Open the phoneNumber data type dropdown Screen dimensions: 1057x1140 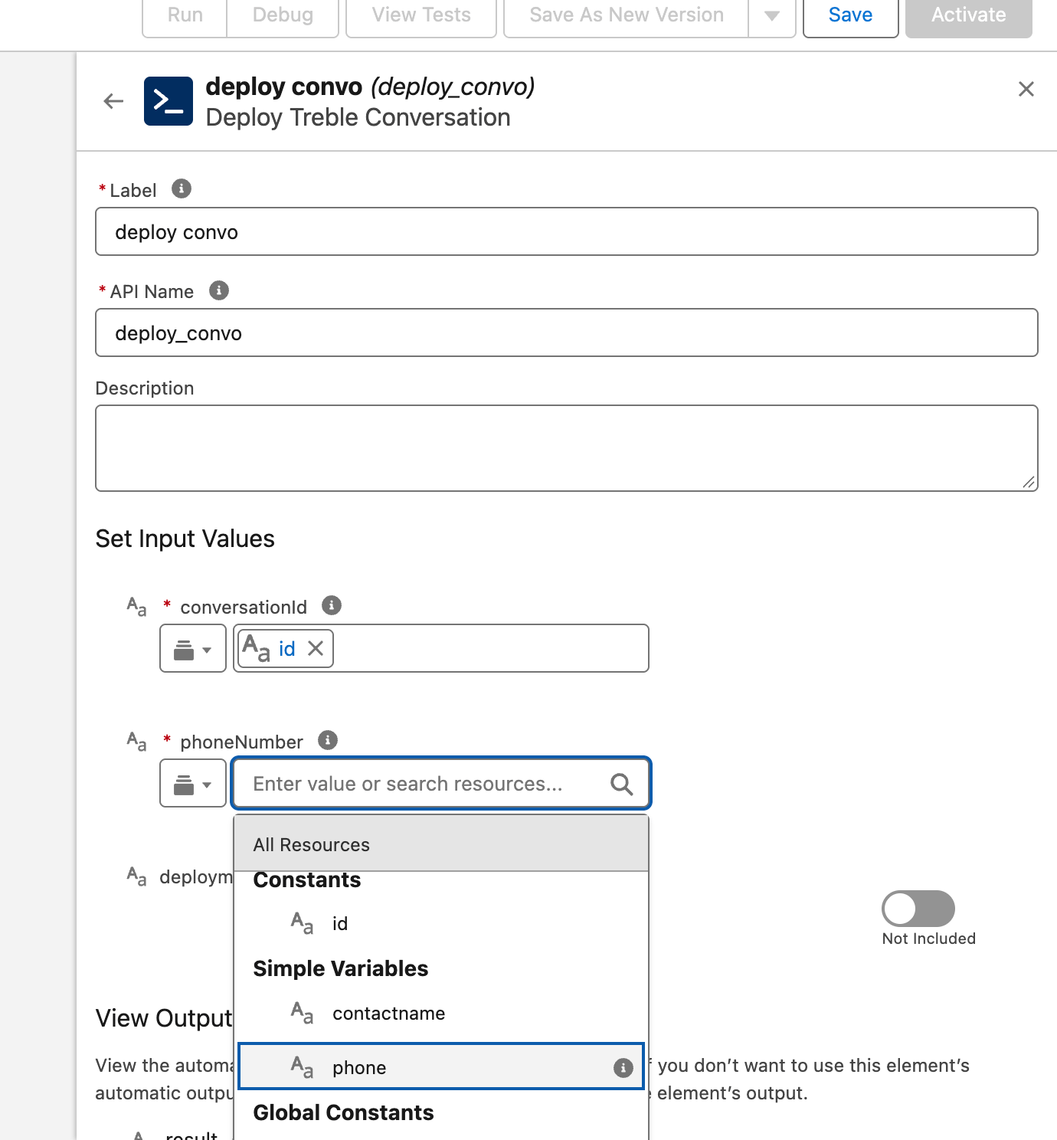coord(193,783)
